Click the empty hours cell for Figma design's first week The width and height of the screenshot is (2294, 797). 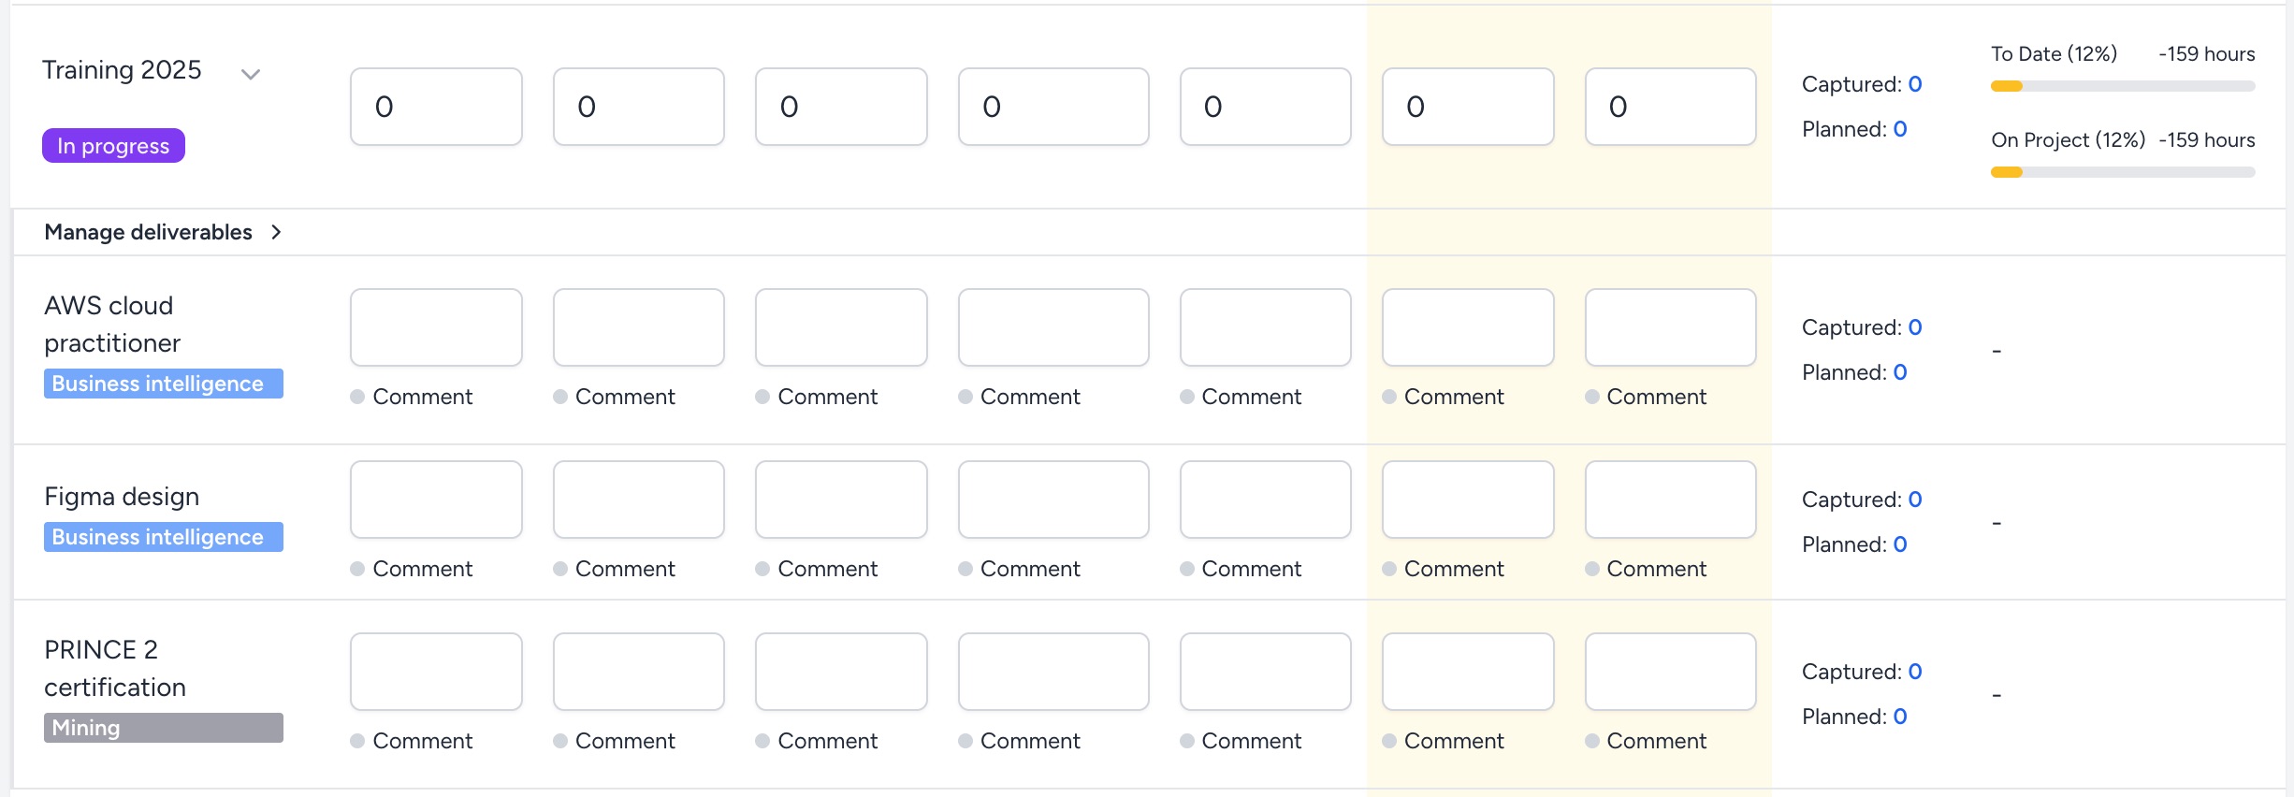(436, 499)
